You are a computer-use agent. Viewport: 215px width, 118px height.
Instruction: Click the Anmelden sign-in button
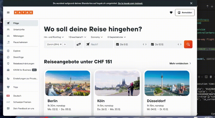pyautogui.click(x=185, y=12)
